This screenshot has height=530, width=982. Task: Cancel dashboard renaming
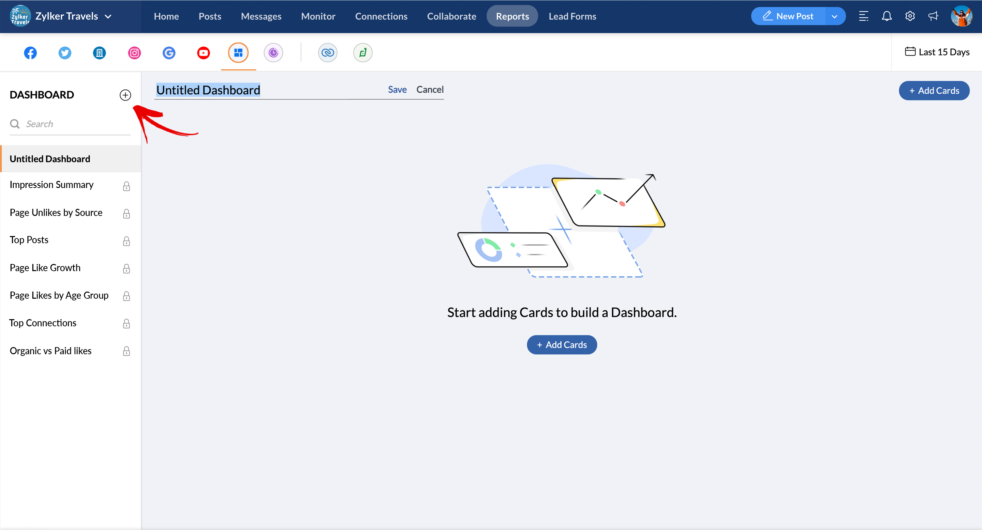point(430,90)
